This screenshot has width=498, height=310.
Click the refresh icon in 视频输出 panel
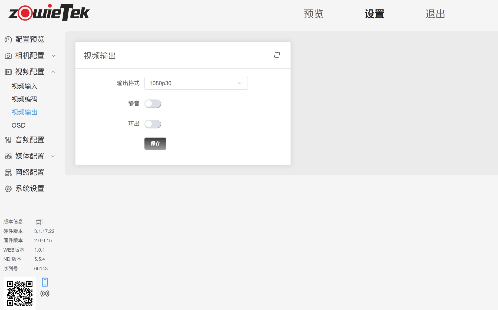(276, 55)
